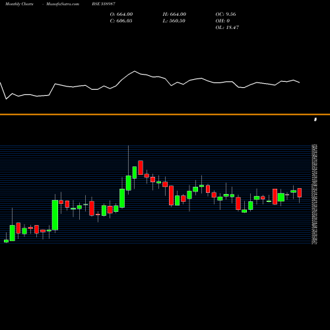Click the 'BSE 538987' symbol text
The width and height of the screenshot is (330, 330).
tap(104, 4)
